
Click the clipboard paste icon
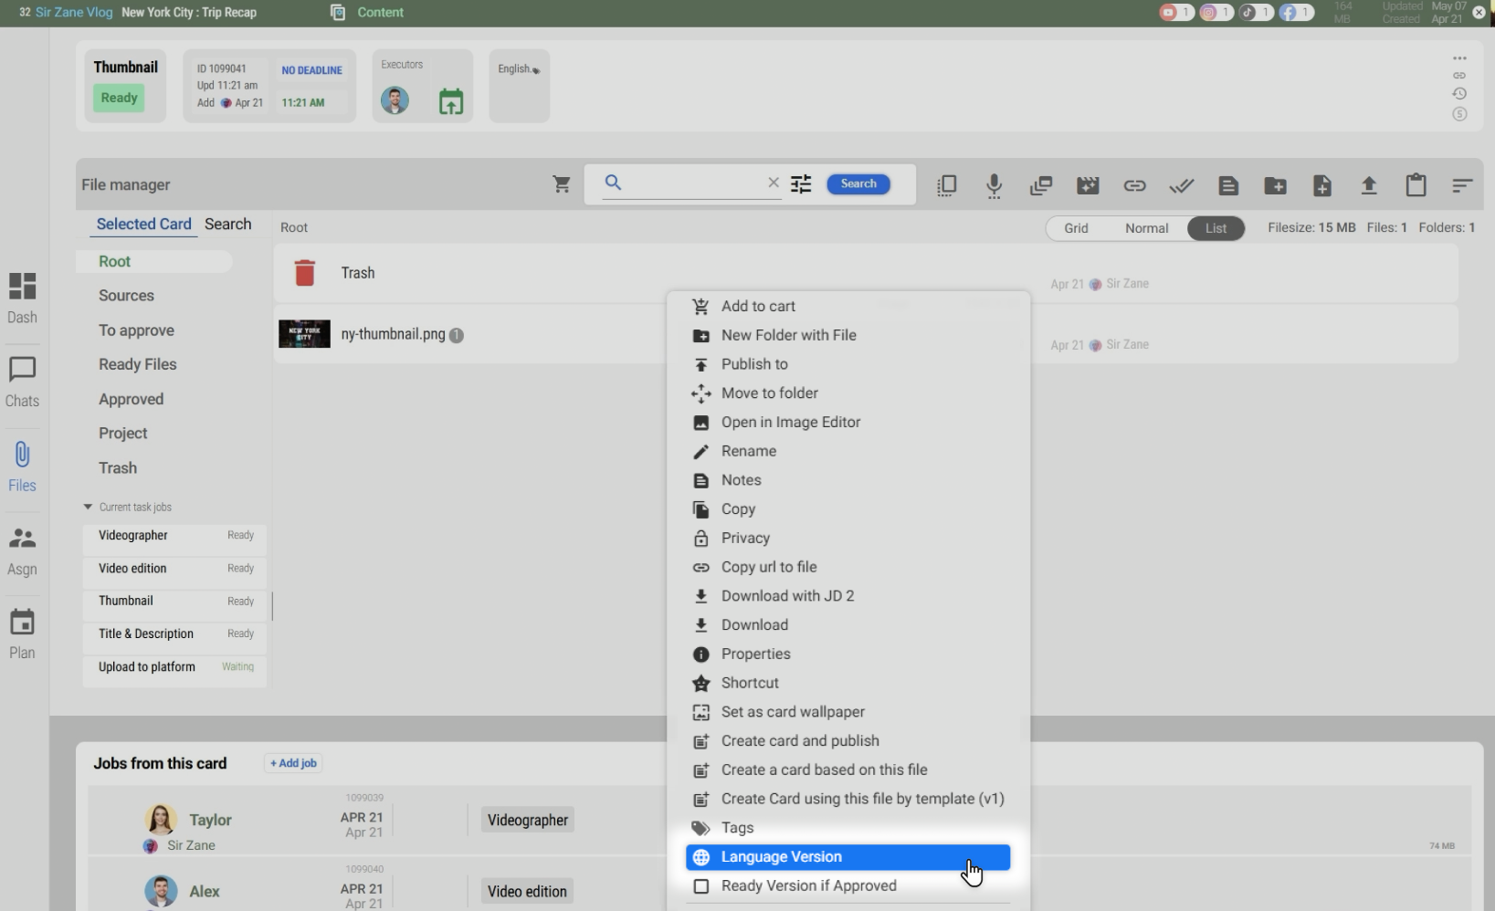[1416, 185]
